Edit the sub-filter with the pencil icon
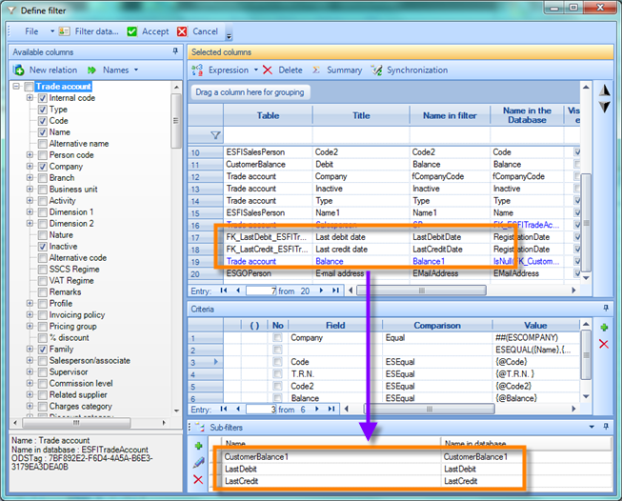Screen dimensions: 622x501 click(x=198, y=462)
